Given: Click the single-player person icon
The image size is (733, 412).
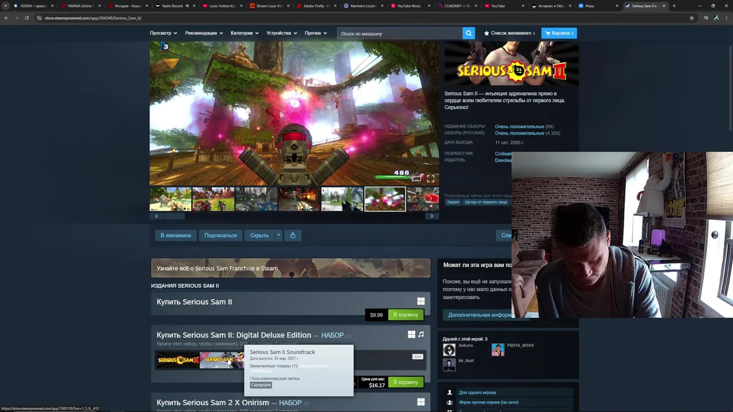Looking at the screenshot, I should coord(450,393).
